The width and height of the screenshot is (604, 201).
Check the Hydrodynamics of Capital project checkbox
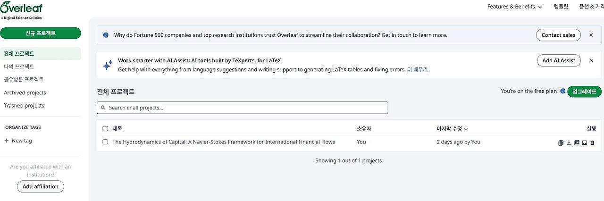(105, 142)
